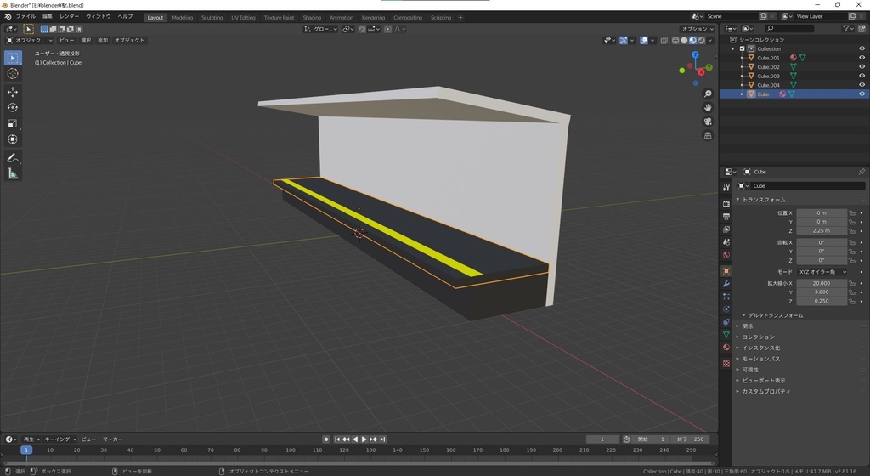Hide the selected Cube object

[x=862, y=94]
